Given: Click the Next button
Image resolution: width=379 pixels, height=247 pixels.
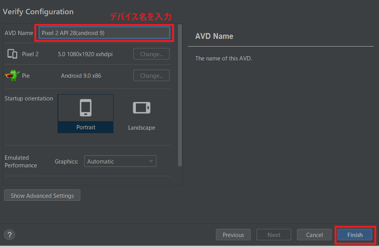Looking at the screenshot, I should point(274,235).
